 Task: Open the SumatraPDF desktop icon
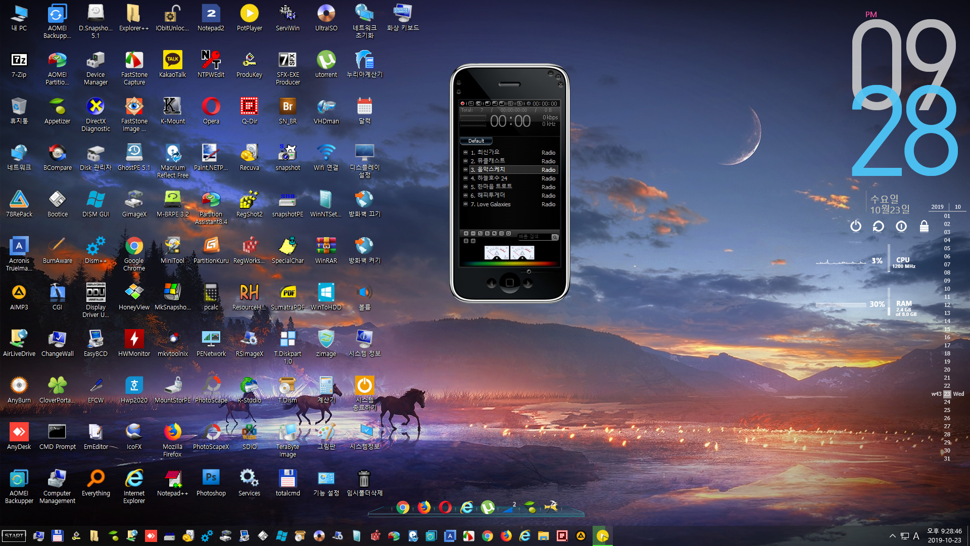288,297
